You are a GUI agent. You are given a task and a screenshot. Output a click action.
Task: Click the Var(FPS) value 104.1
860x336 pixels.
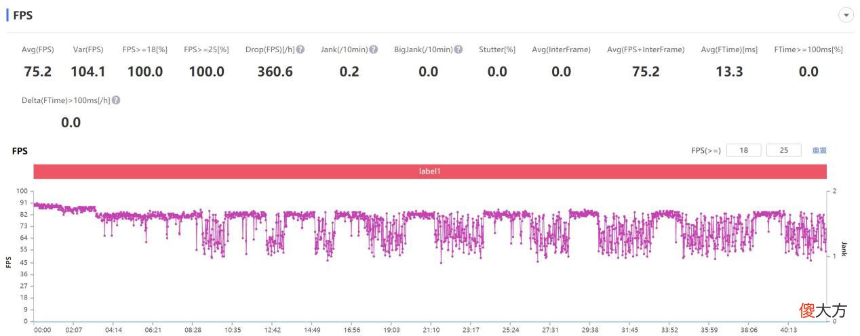[88, 71]
